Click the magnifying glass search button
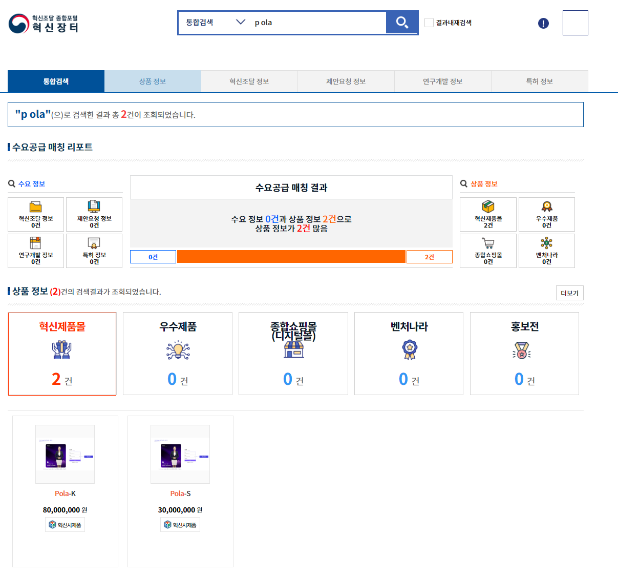The image size is (618, 576). pos(402,23)
